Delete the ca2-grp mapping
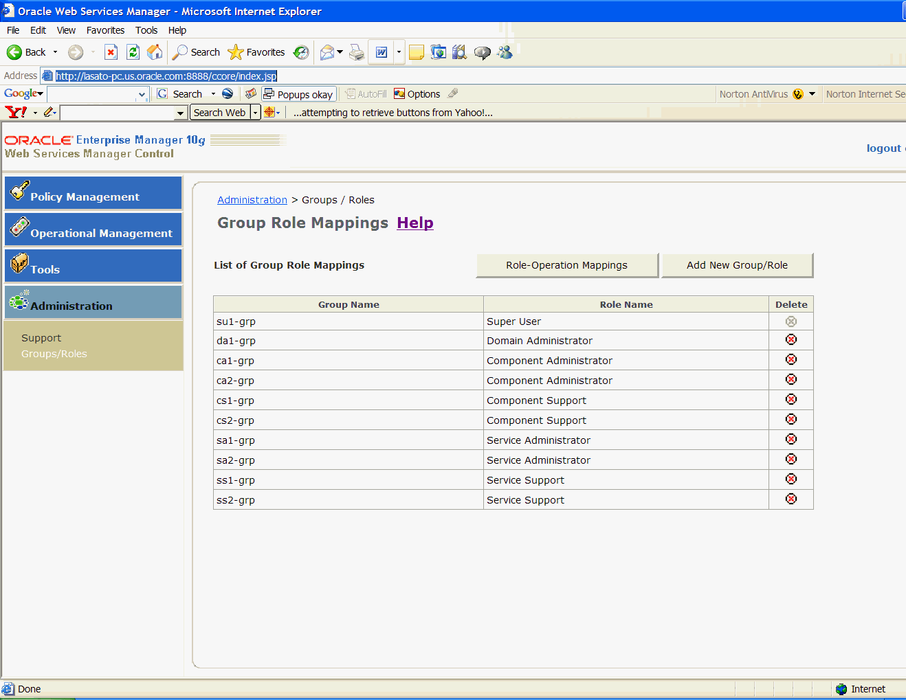This screenshot has height=700, width=906. (791, 379)
